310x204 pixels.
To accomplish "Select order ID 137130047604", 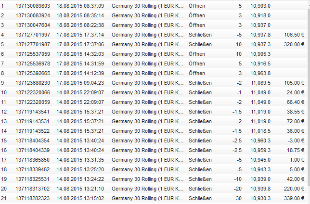I will (x=32, y=25).
